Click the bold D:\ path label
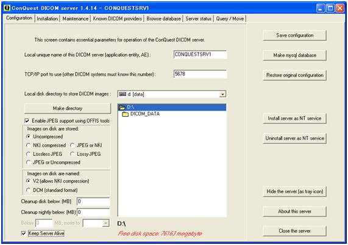 click(121, 224)
